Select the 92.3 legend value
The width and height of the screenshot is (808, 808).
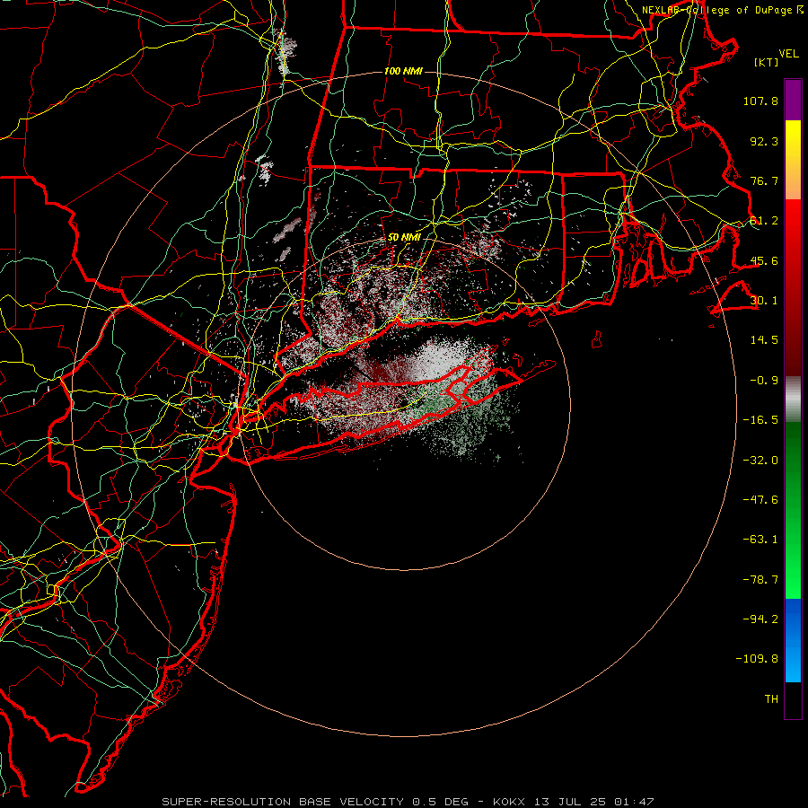pyautogui.click(x=764, y=141)
